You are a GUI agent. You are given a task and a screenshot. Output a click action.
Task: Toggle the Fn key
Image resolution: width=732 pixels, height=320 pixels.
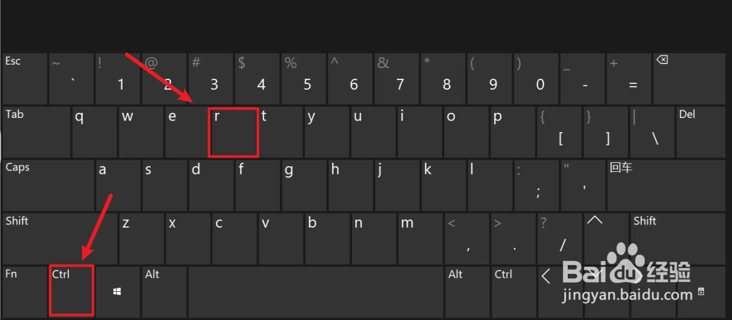[x=25, y=292]
